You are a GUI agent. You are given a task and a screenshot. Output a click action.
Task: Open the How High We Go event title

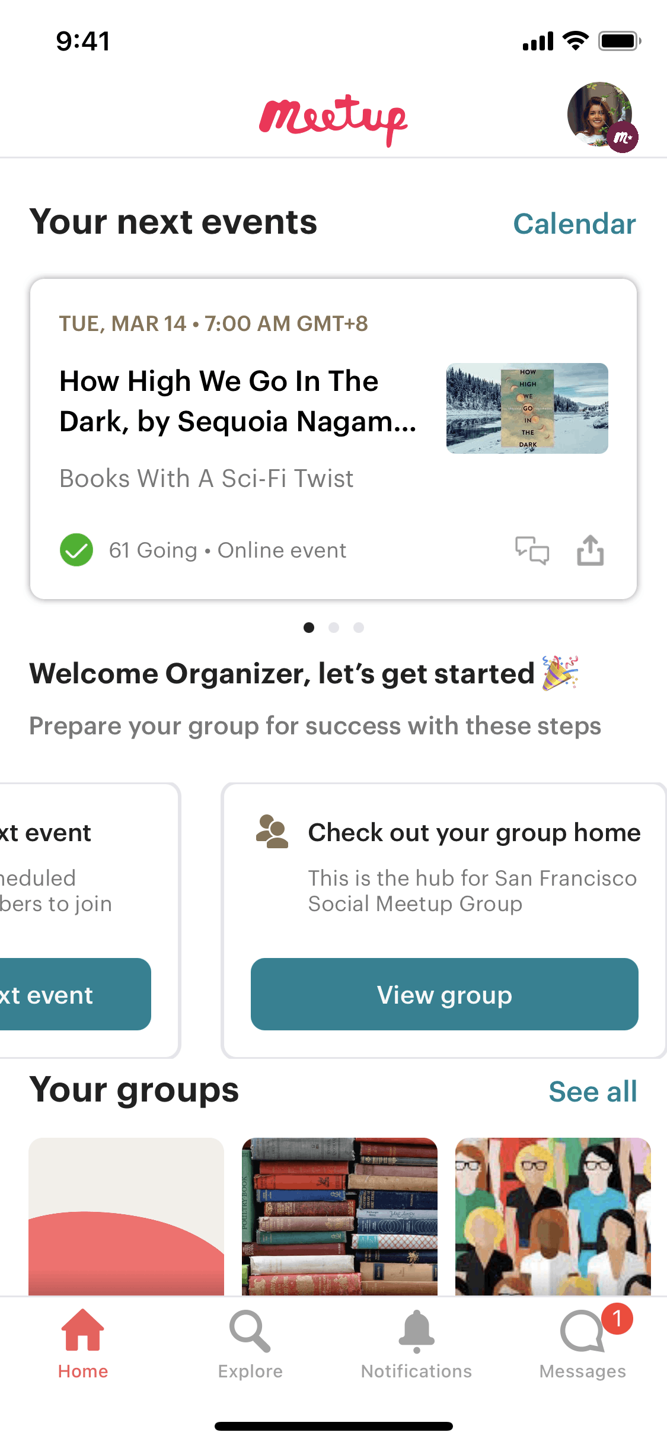(238, 401)
